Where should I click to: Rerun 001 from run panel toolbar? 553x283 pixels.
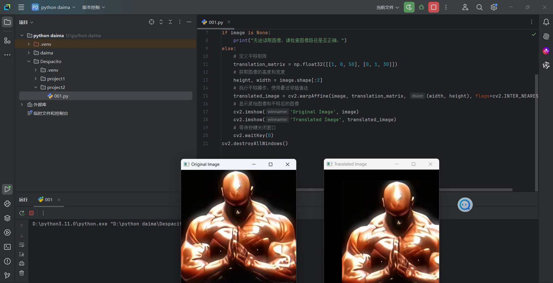point(22,213)
